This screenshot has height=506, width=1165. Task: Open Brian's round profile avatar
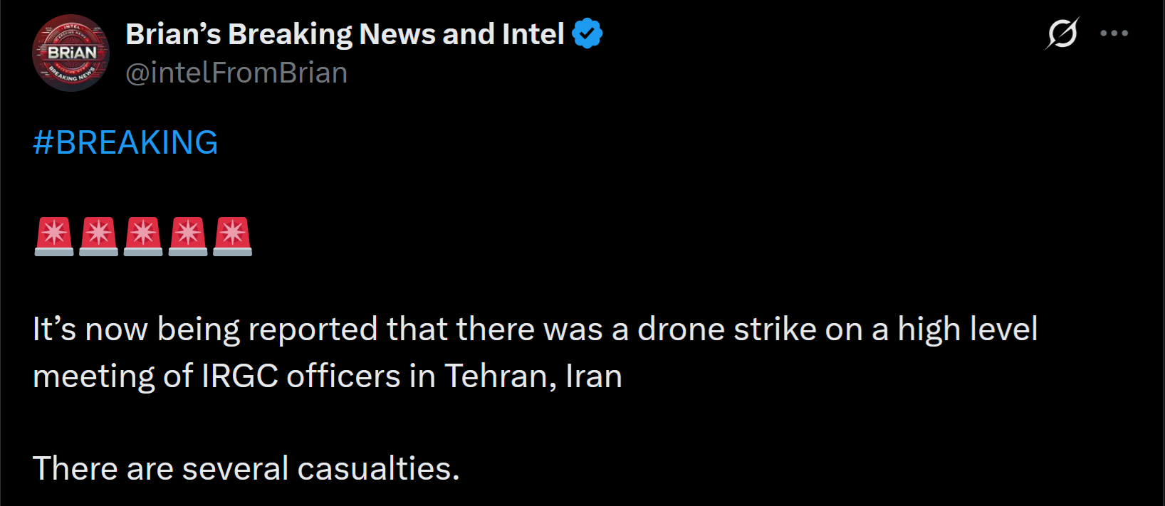point(71,53)
